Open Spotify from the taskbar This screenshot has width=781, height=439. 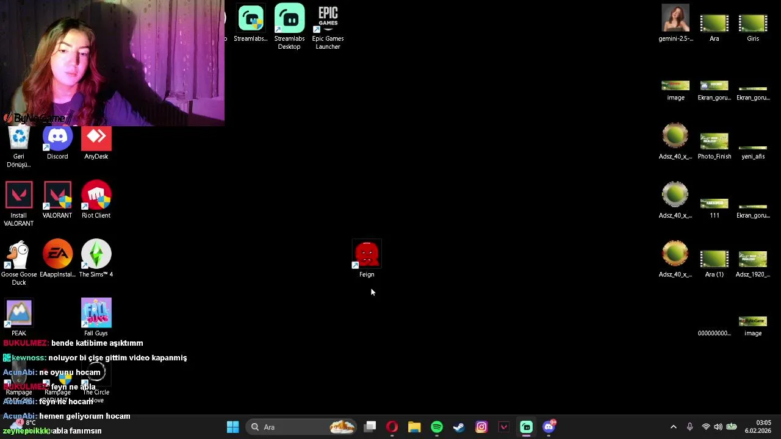[x=437, y=427]
